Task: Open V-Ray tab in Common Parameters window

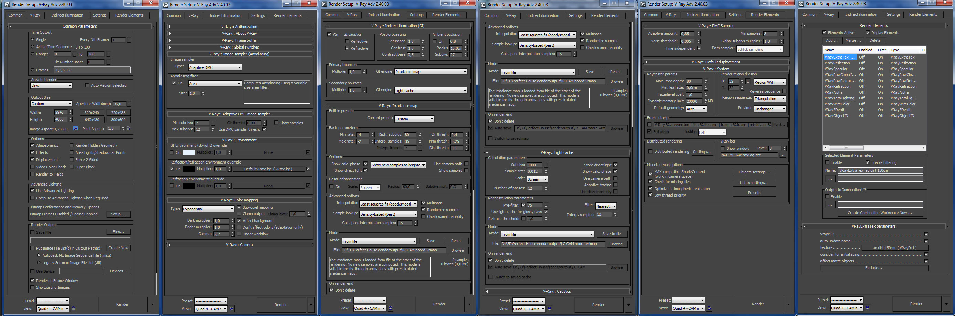Action: coord(35,15)
